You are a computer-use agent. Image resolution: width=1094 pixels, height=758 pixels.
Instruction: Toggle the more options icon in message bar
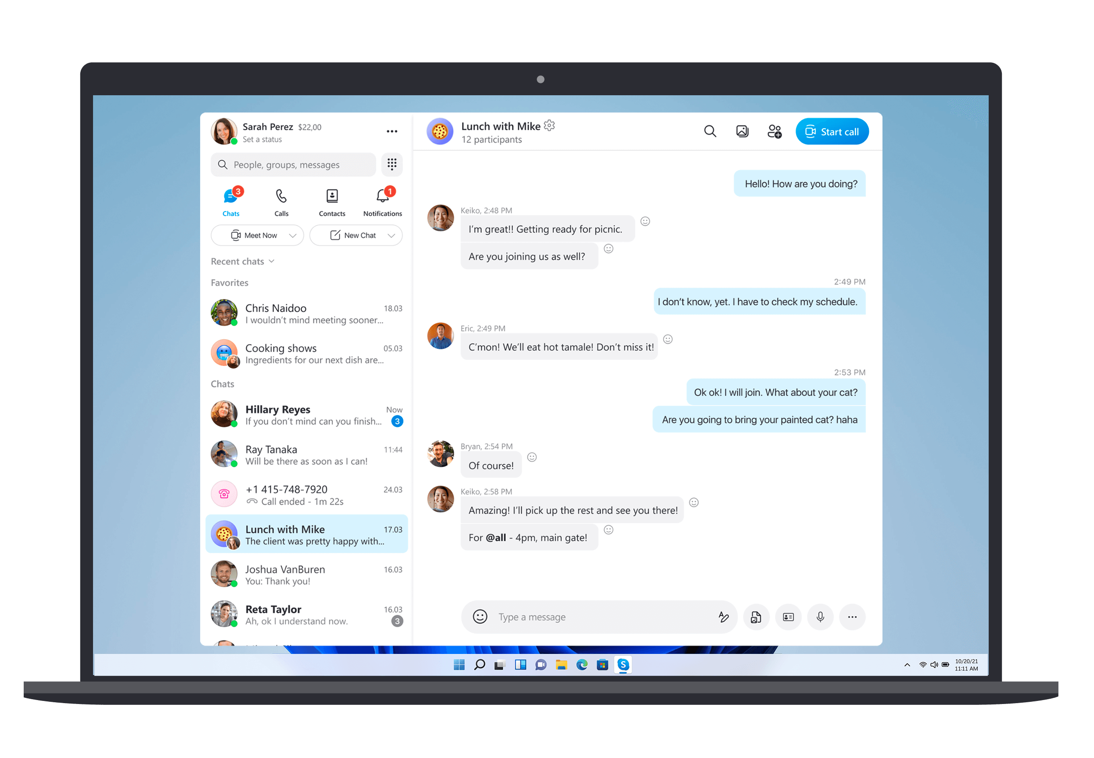coord(851,617)
